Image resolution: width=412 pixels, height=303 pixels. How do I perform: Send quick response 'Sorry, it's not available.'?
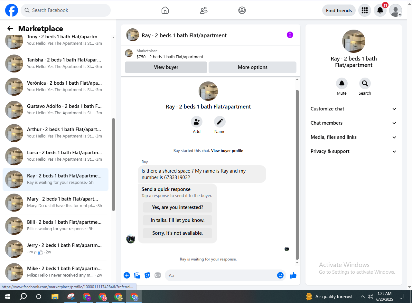point(178,233)
